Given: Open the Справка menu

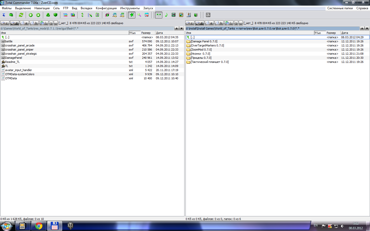Looking at the screenshot, I should pos(362,8).
